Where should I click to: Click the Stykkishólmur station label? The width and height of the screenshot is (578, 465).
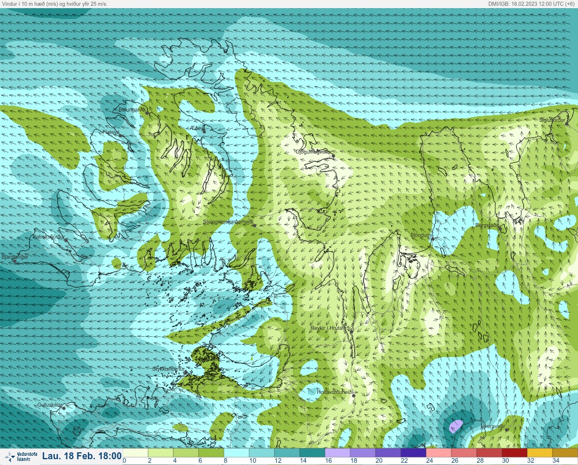coord(168,369)
